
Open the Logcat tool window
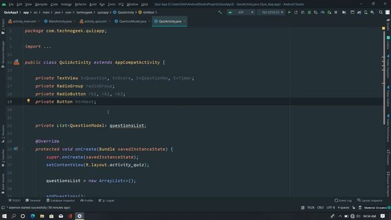pyautogui.click(x=106, y=200)
